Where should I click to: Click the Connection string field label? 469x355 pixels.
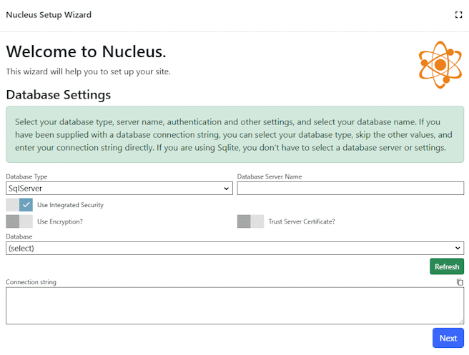click(x=31, y=282)
